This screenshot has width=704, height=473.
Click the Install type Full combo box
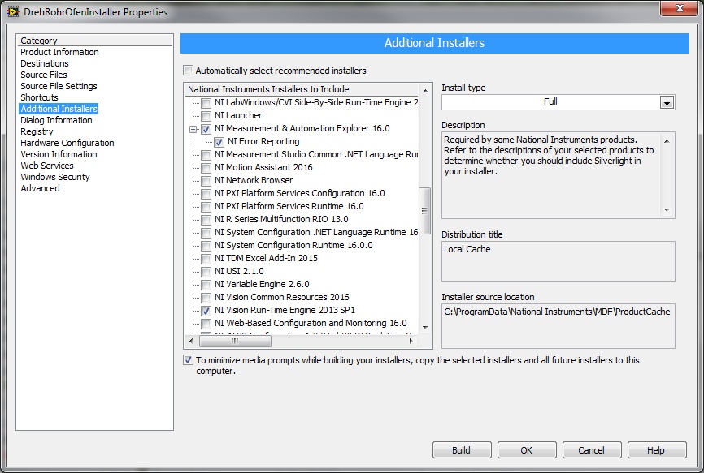558,102
